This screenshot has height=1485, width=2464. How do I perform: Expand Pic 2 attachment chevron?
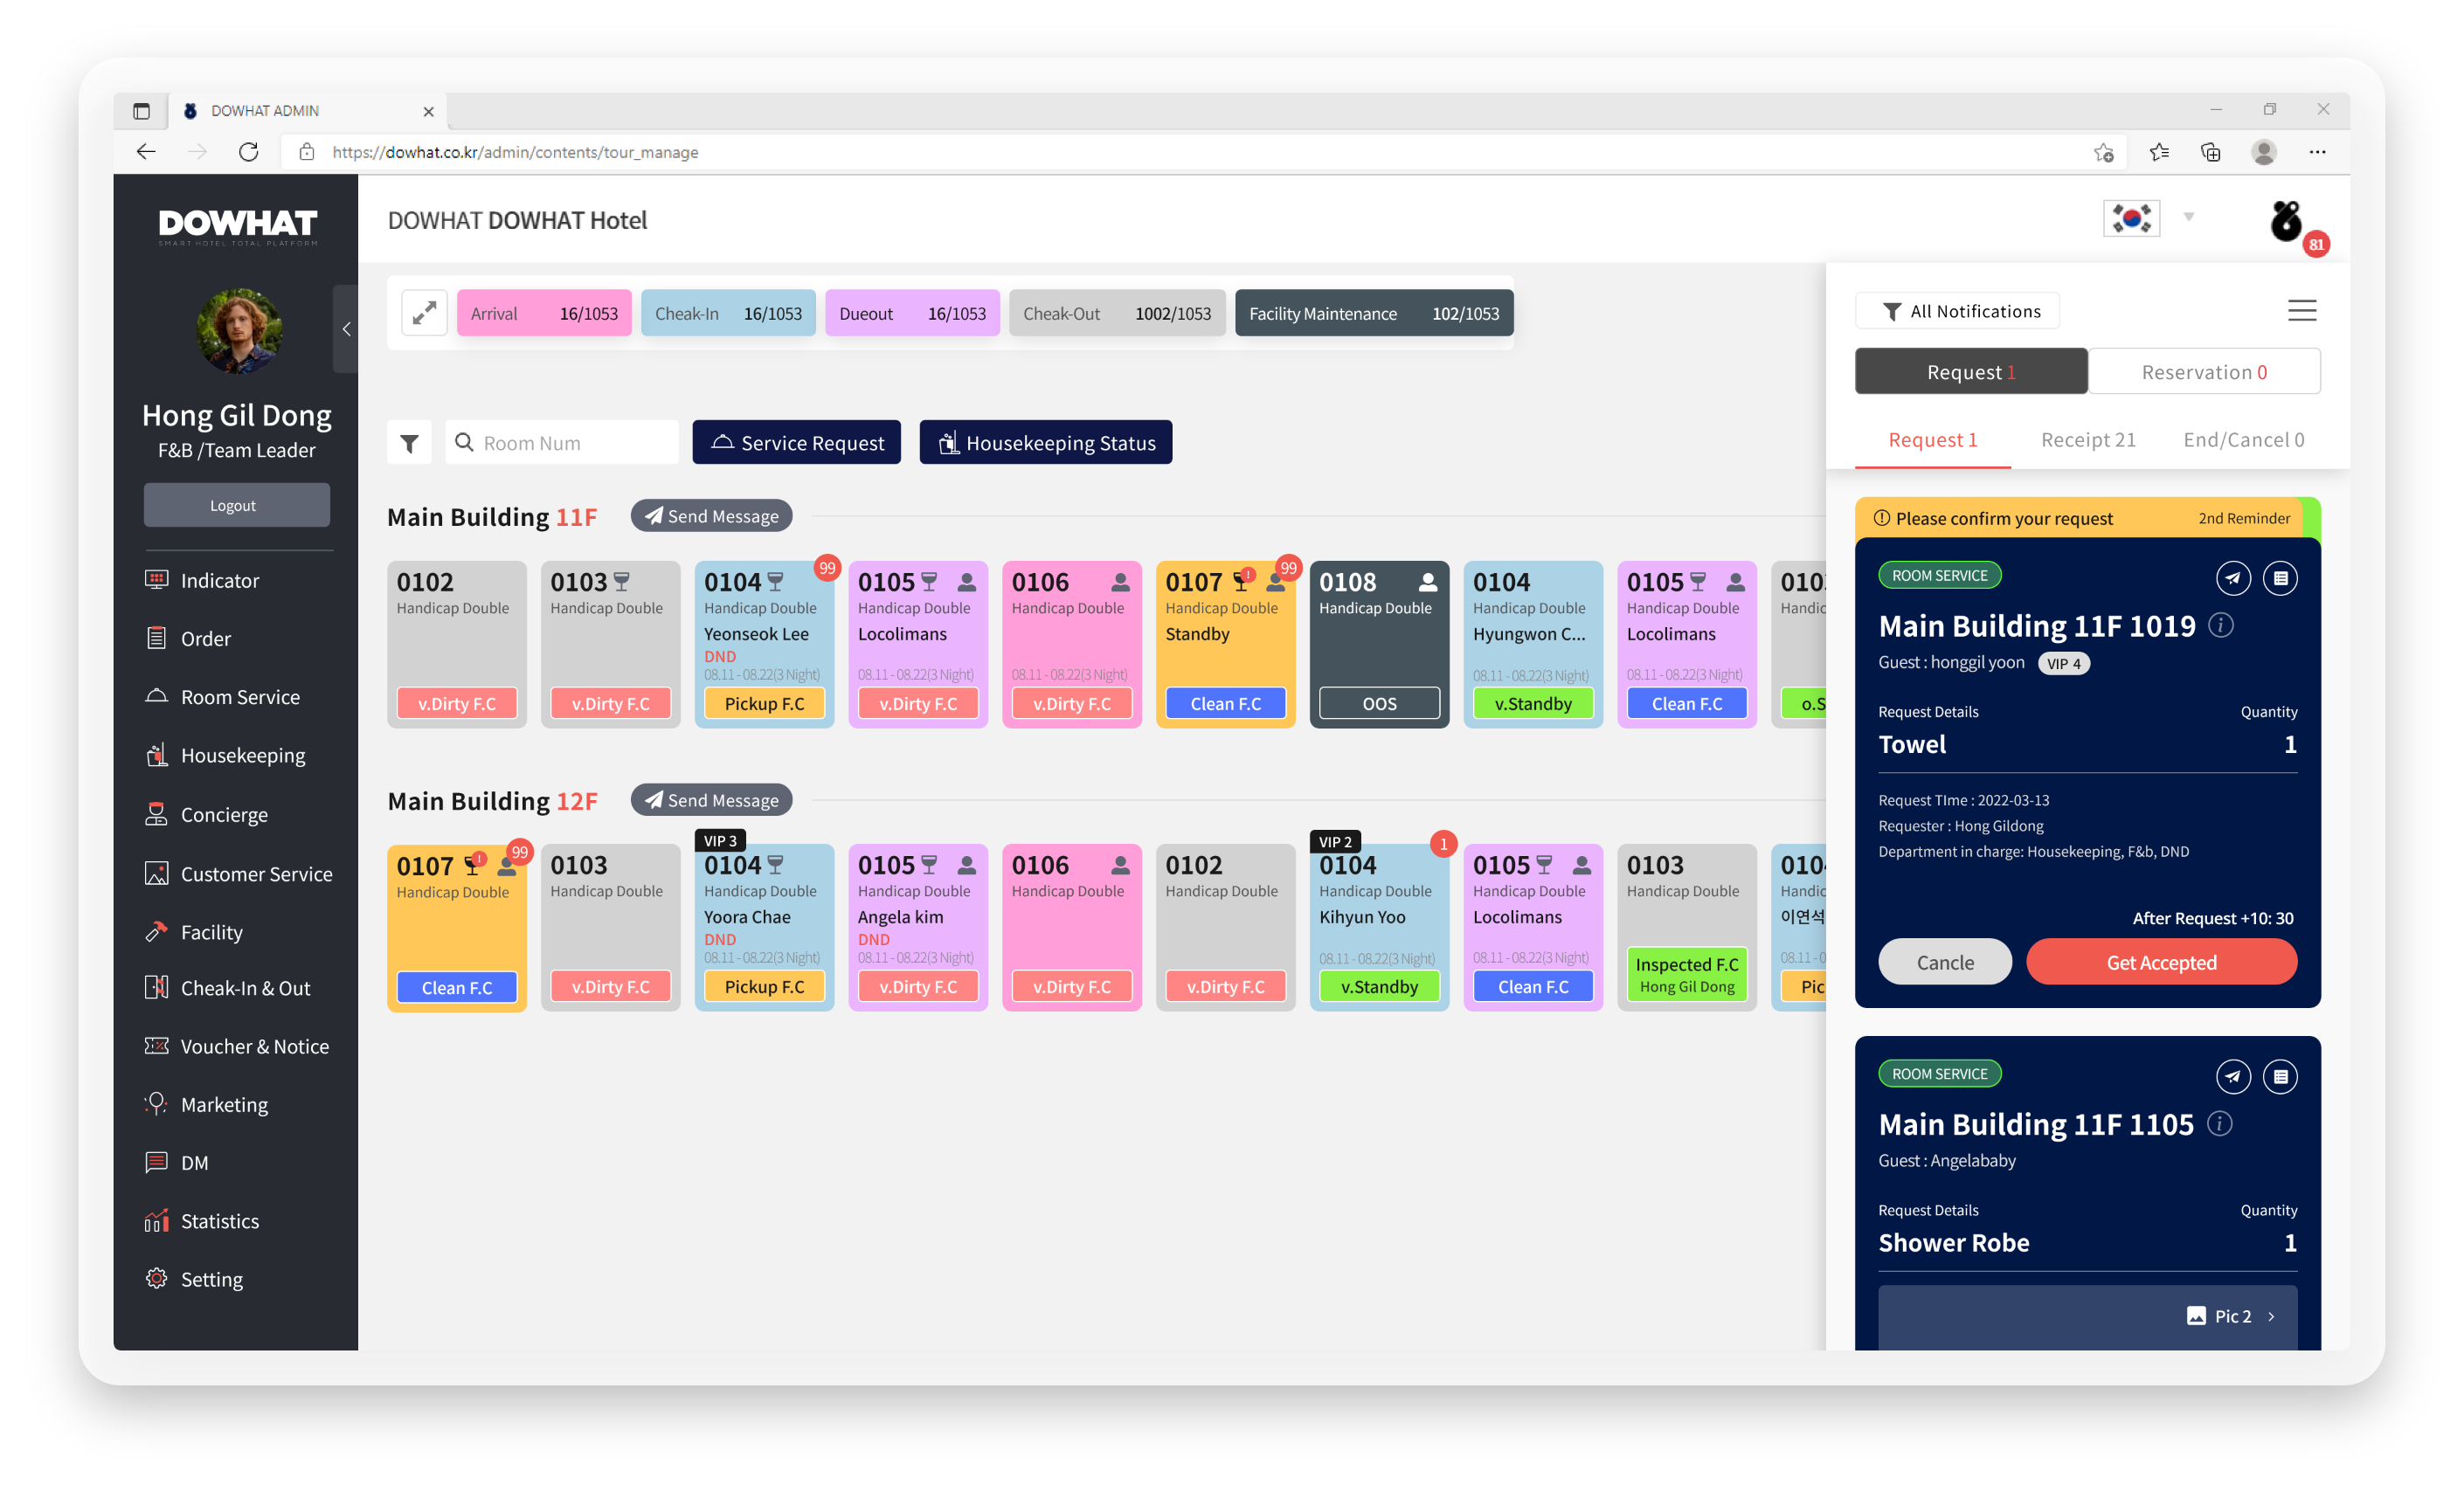pos(2271,1316)
